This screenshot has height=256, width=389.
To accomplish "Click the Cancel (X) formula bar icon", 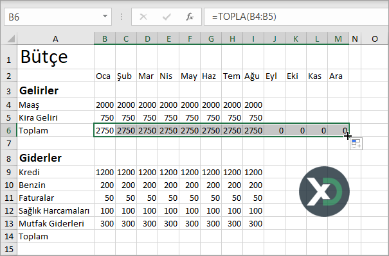I will 143,17.
